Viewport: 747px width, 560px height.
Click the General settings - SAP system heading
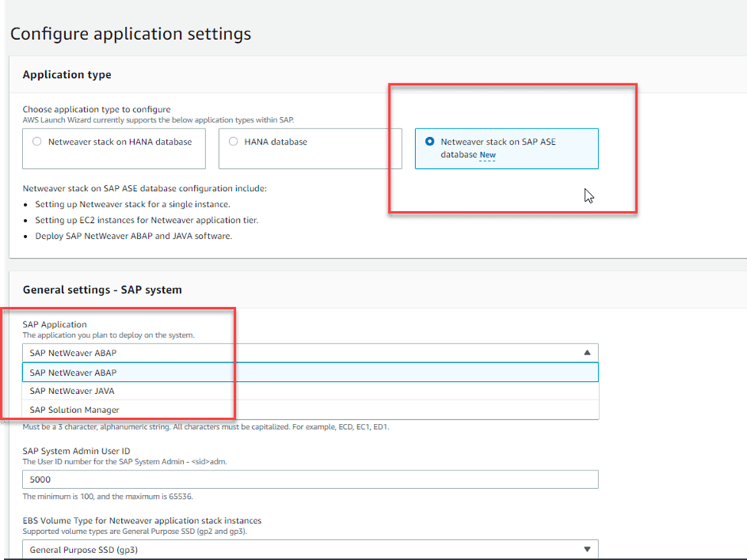(102, 290)
